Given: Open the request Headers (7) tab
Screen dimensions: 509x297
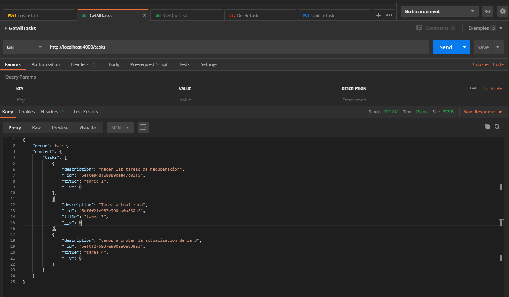Looking at the screenshot, I should pyautogui.click(x=83, y=64).
